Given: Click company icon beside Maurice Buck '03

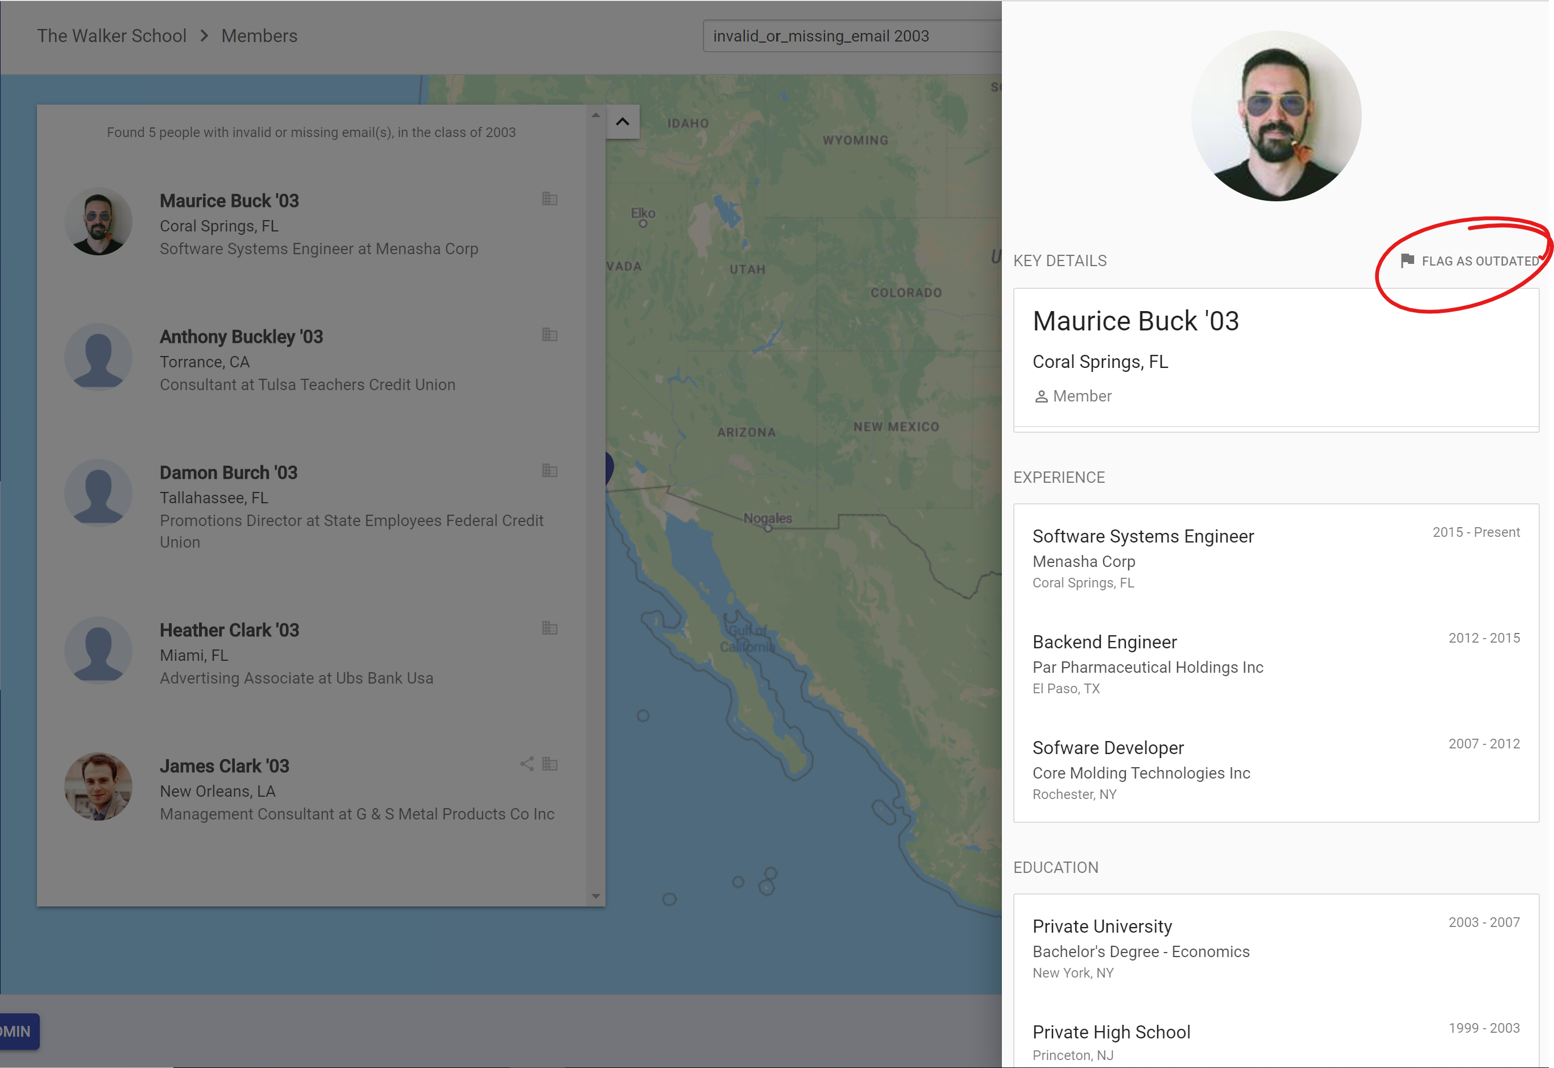Looking at the screenshot, I should (x=549, y=198).
